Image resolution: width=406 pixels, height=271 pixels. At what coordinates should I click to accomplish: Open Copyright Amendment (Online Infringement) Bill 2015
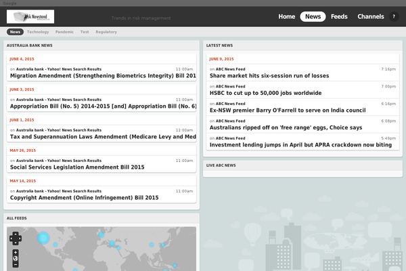(x=84, y=198)
